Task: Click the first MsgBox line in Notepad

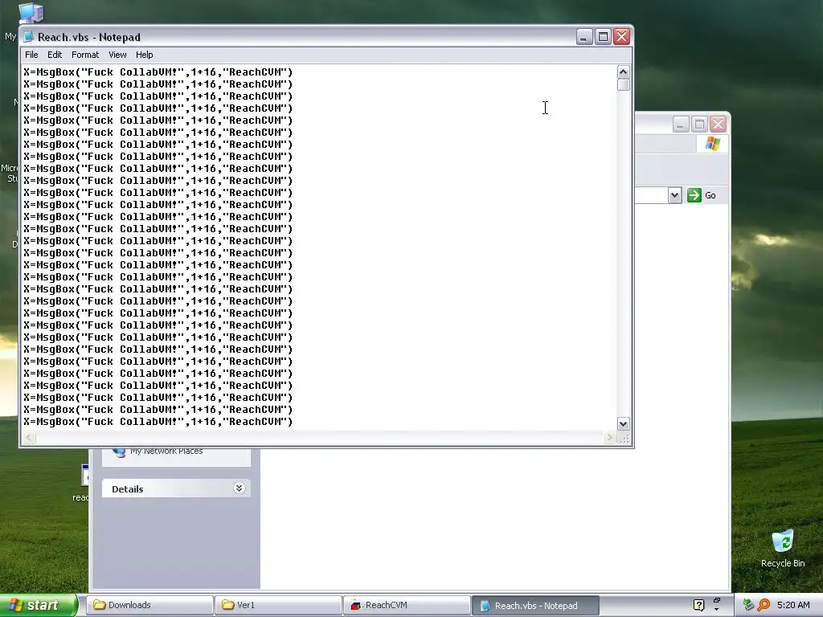Action: (x=158, y=72)
